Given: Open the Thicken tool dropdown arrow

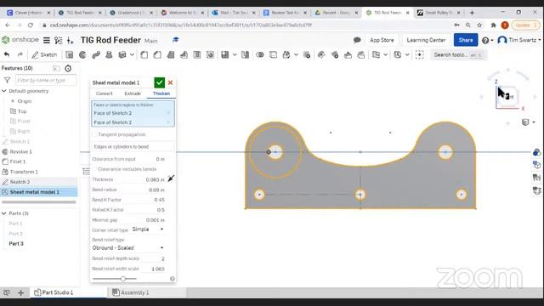Looking at the screenshot, I should (x=132, y=54).
